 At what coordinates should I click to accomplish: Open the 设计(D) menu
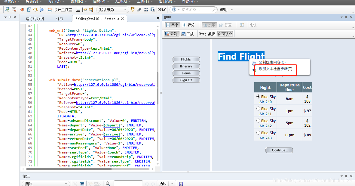point(55,2)
